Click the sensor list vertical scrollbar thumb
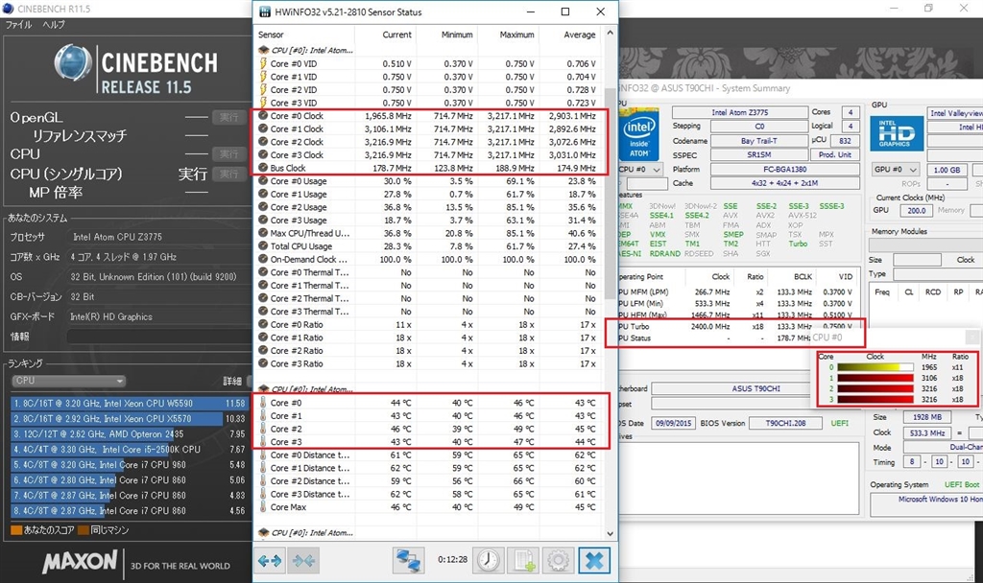The image size is (983, 583). (x=610, y=194)
